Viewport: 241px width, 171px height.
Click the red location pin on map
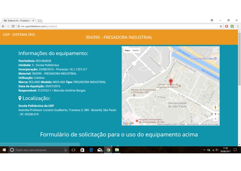point(171,82)
